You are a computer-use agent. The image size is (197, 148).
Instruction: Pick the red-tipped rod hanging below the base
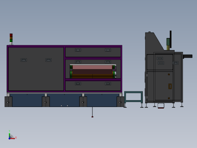92,112
